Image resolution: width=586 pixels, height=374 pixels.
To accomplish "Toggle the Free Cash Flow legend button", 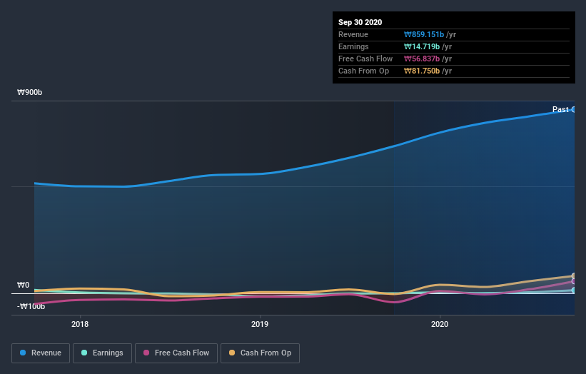I will point(176,353).
